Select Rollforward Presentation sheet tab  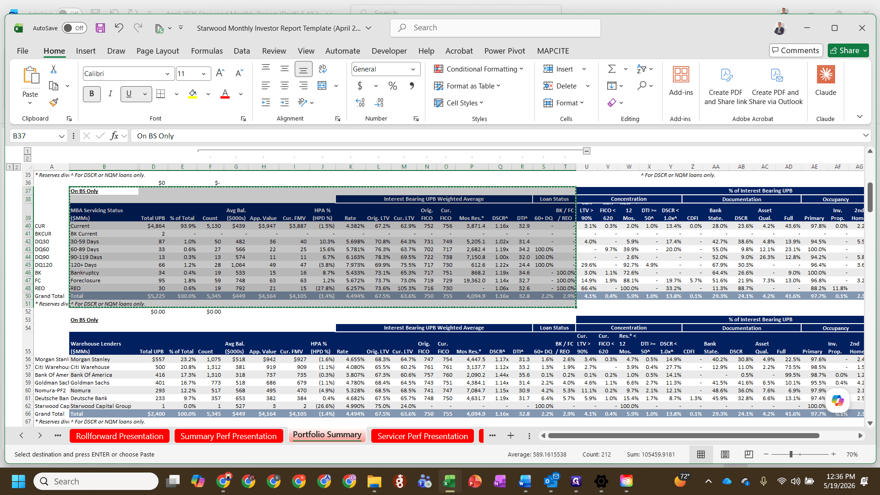pos(120,436)
